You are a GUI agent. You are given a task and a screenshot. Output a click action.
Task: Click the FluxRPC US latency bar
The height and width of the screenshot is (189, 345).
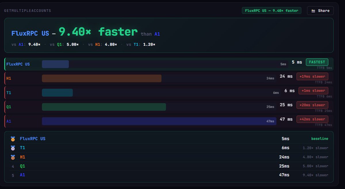click(55, 64)
